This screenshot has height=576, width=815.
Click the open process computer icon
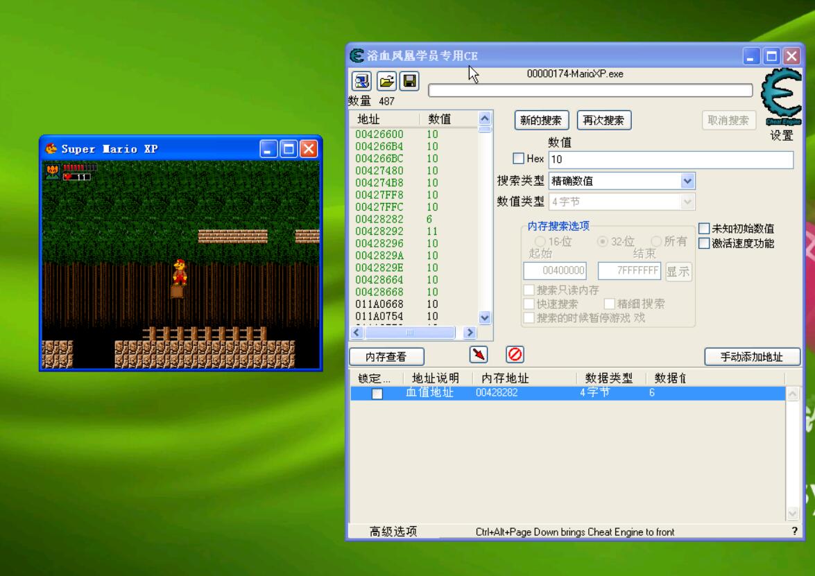pos(362,81)
